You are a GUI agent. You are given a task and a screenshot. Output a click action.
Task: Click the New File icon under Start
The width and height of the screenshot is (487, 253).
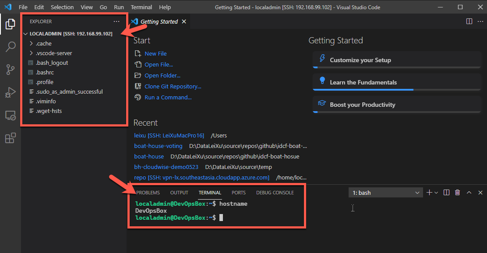click(x=138, y=53)
